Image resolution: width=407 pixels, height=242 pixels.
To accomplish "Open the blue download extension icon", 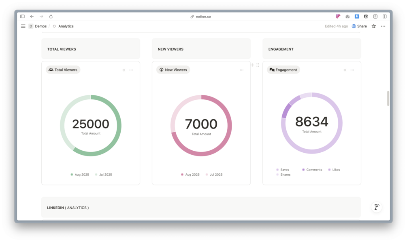I will [357, 16].
